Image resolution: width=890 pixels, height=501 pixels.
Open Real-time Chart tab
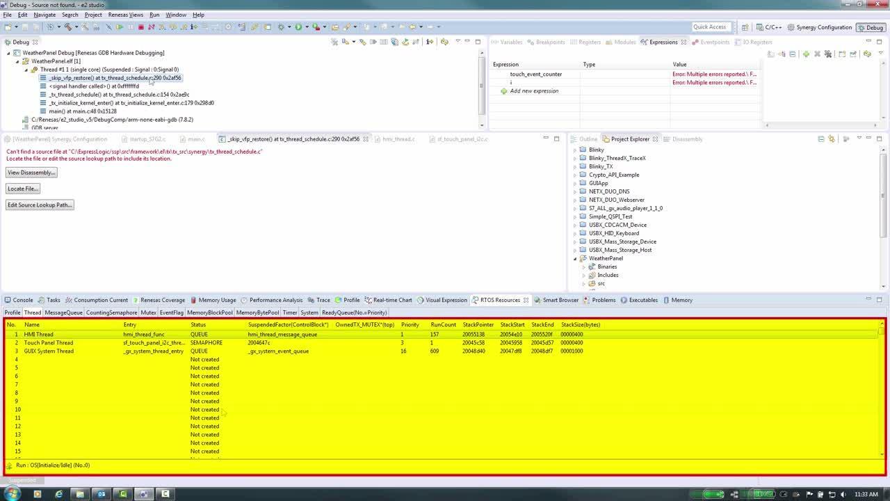pyautogui.click(x=388, y=300)
